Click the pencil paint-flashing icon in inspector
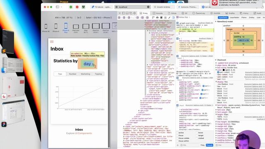Viewport: 265px width, 149px height. point(169,17)
